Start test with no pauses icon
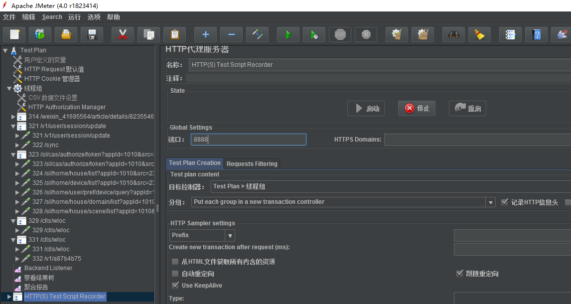This screenshot has width=571, height=304. pyautogui.click(x=314, y=34)
